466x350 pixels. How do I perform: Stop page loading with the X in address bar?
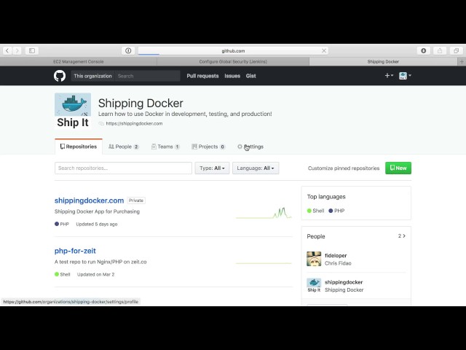coord(324,50)
